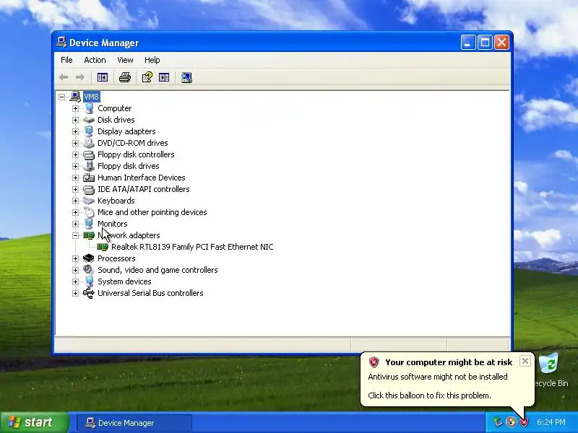Expand the Keyboards node
The width and height of the screenshot is (578, 433).
76,201
